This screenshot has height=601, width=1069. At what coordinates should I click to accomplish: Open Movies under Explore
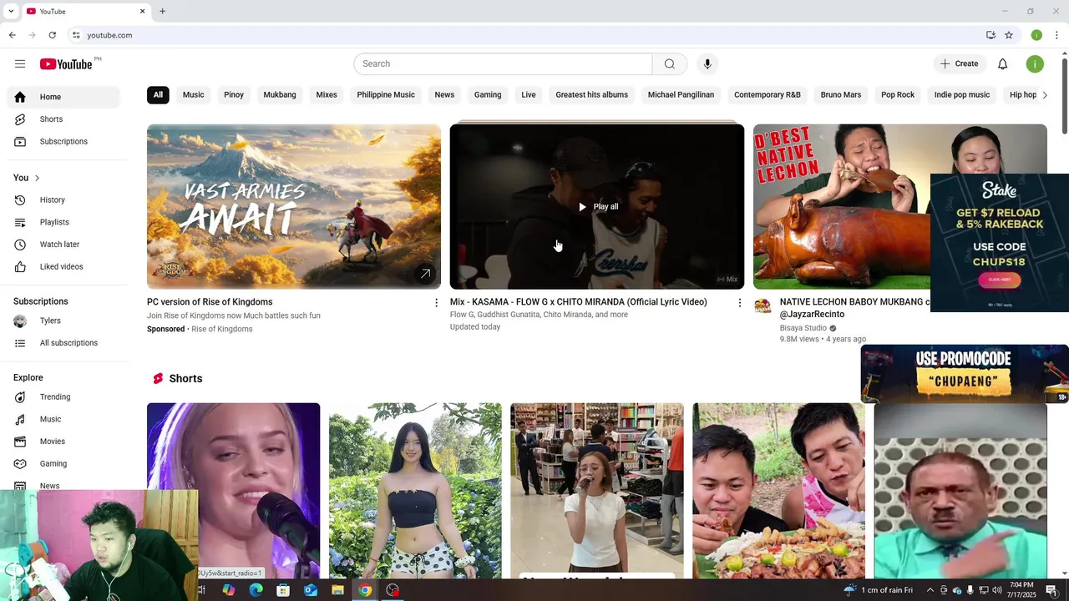pos(63,442)
